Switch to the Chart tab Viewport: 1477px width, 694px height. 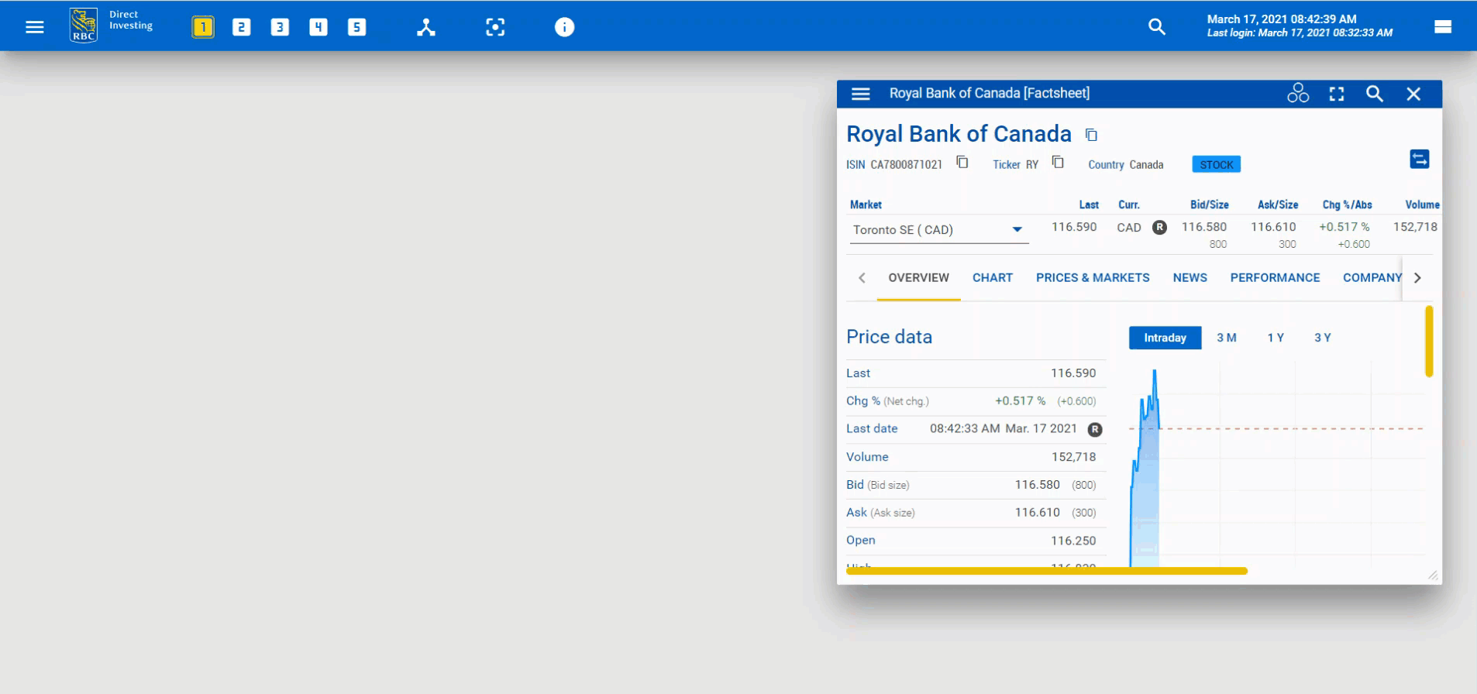pos(992,278)
